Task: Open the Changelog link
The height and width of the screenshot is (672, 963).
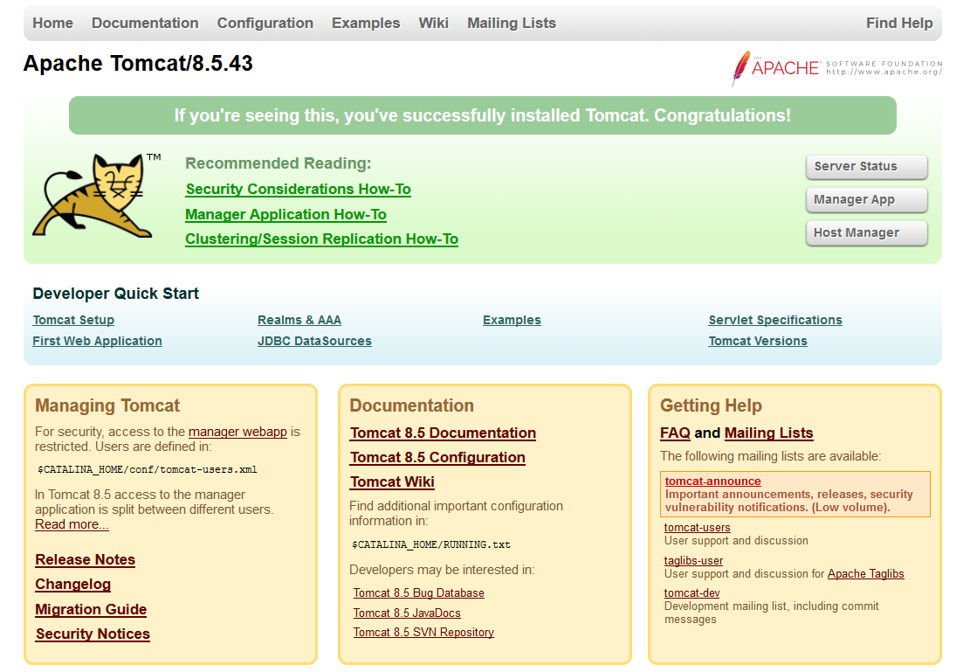Action: click(73, 585)
